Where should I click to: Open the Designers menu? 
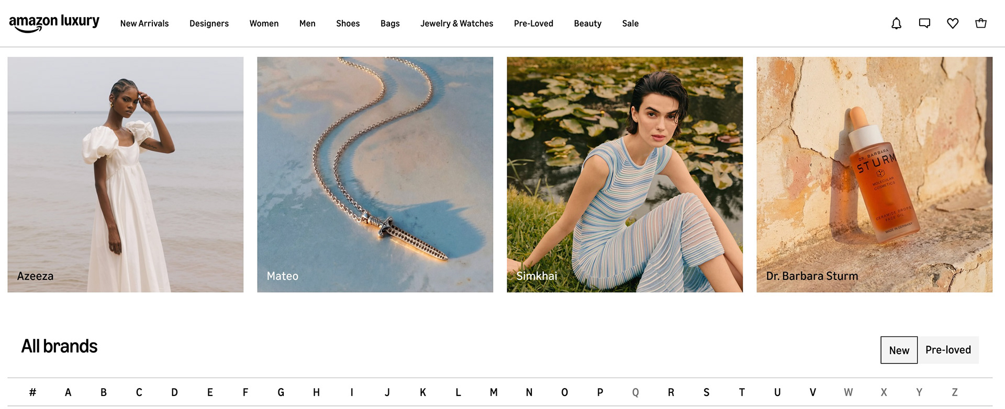pyautogui.click(x=209, y=24)
